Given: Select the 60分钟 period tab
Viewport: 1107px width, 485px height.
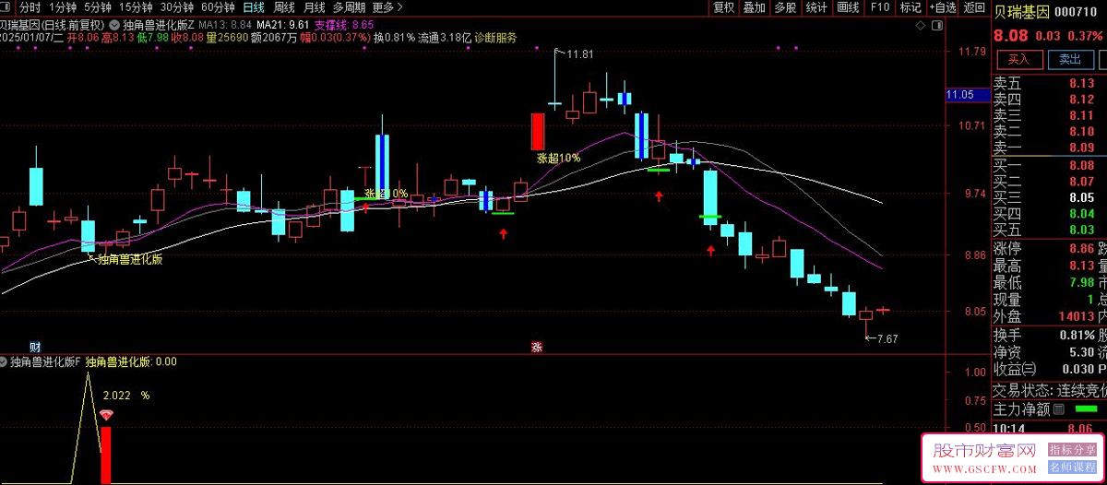Looking at the screenshot, I should pos(218,7).
